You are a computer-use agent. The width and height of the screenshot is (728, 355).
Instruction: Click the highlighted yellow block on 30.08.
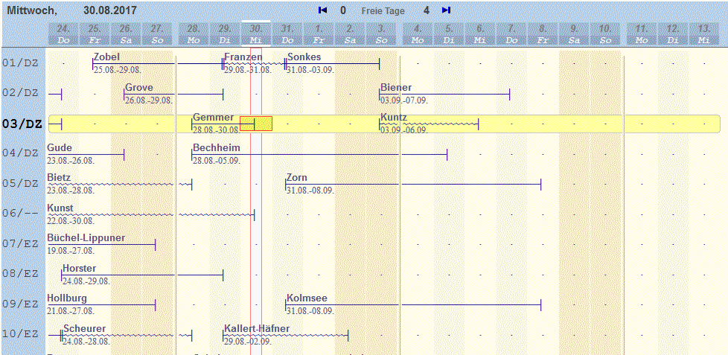263,124
